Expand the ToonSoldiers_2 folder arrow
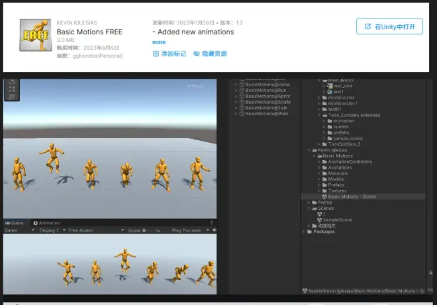 tap(319, 144)
